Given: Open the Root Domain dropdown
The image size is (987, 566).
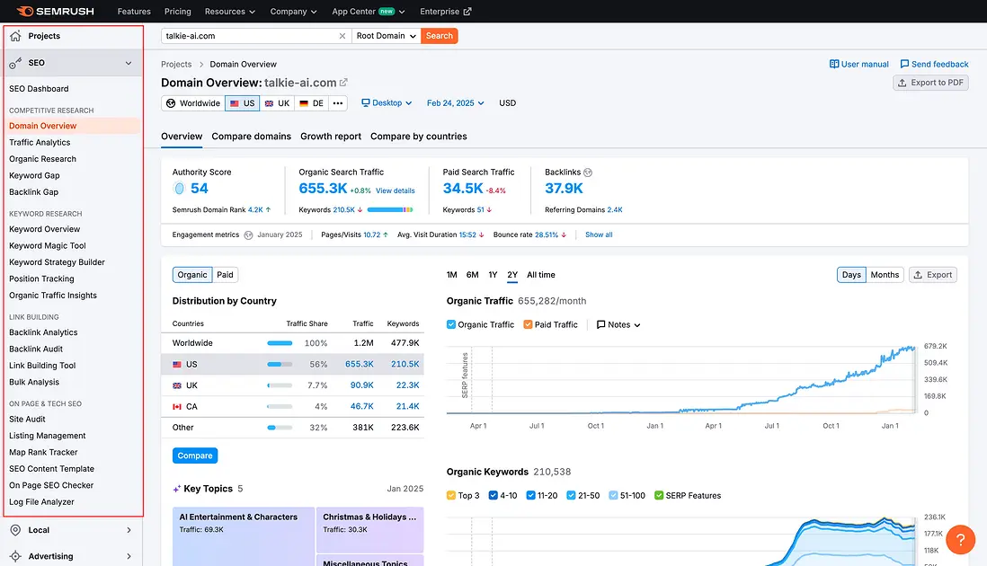Looking at the screenshot, I should tap(387, 36).
